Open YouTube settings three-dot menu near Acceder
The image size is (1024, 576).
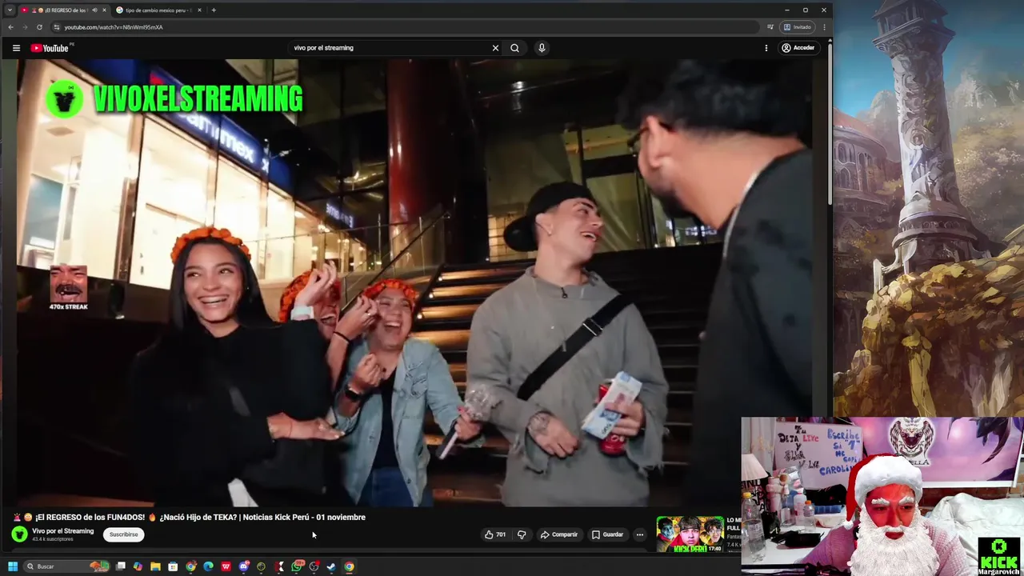[x=766, y=48]
